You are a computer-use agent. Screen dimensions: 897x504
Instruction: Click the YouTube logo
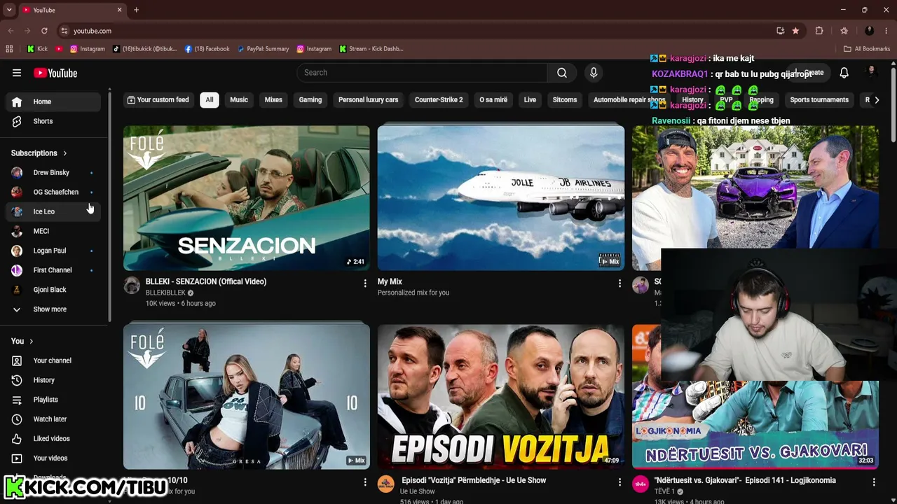coord(55,73)
